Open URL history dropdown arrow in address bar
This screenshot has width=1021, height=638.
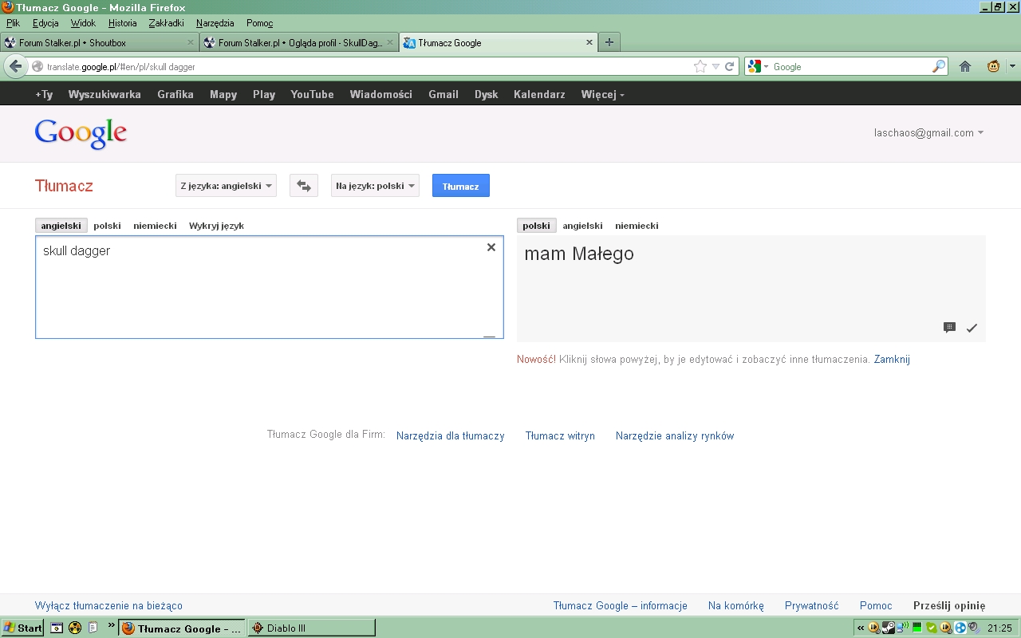tap(715, 67)
